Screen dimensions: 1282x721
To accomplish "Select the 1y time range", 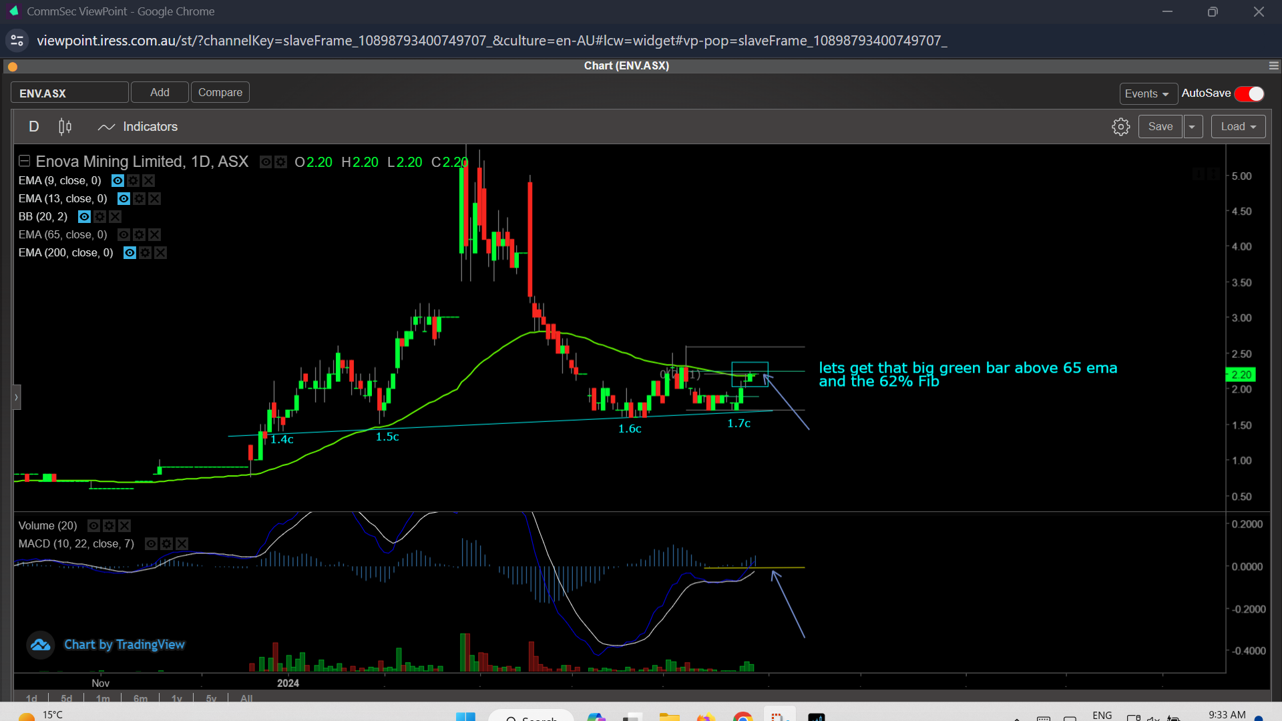I will 176,698.
